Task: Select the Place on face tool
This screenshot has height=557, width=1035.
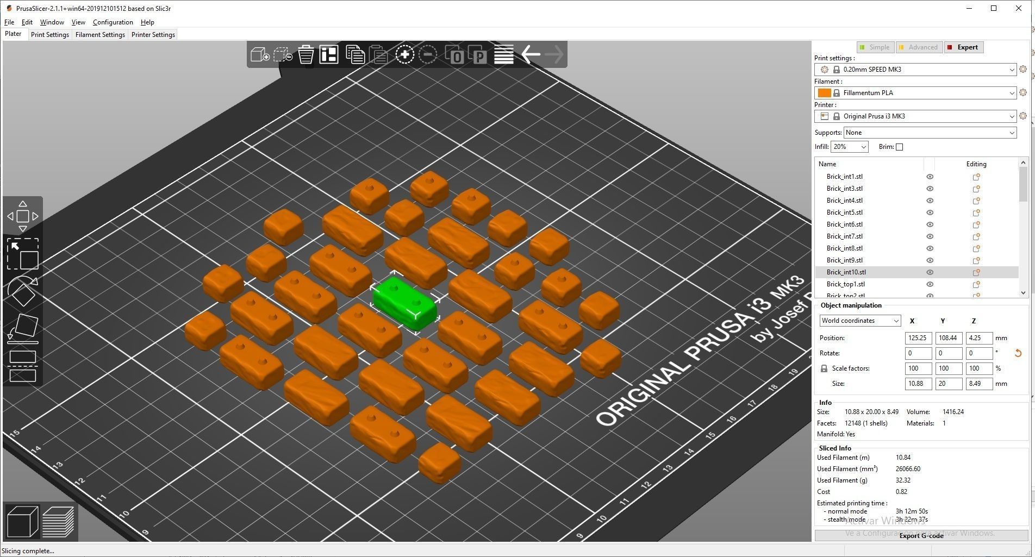Action: 23,328
